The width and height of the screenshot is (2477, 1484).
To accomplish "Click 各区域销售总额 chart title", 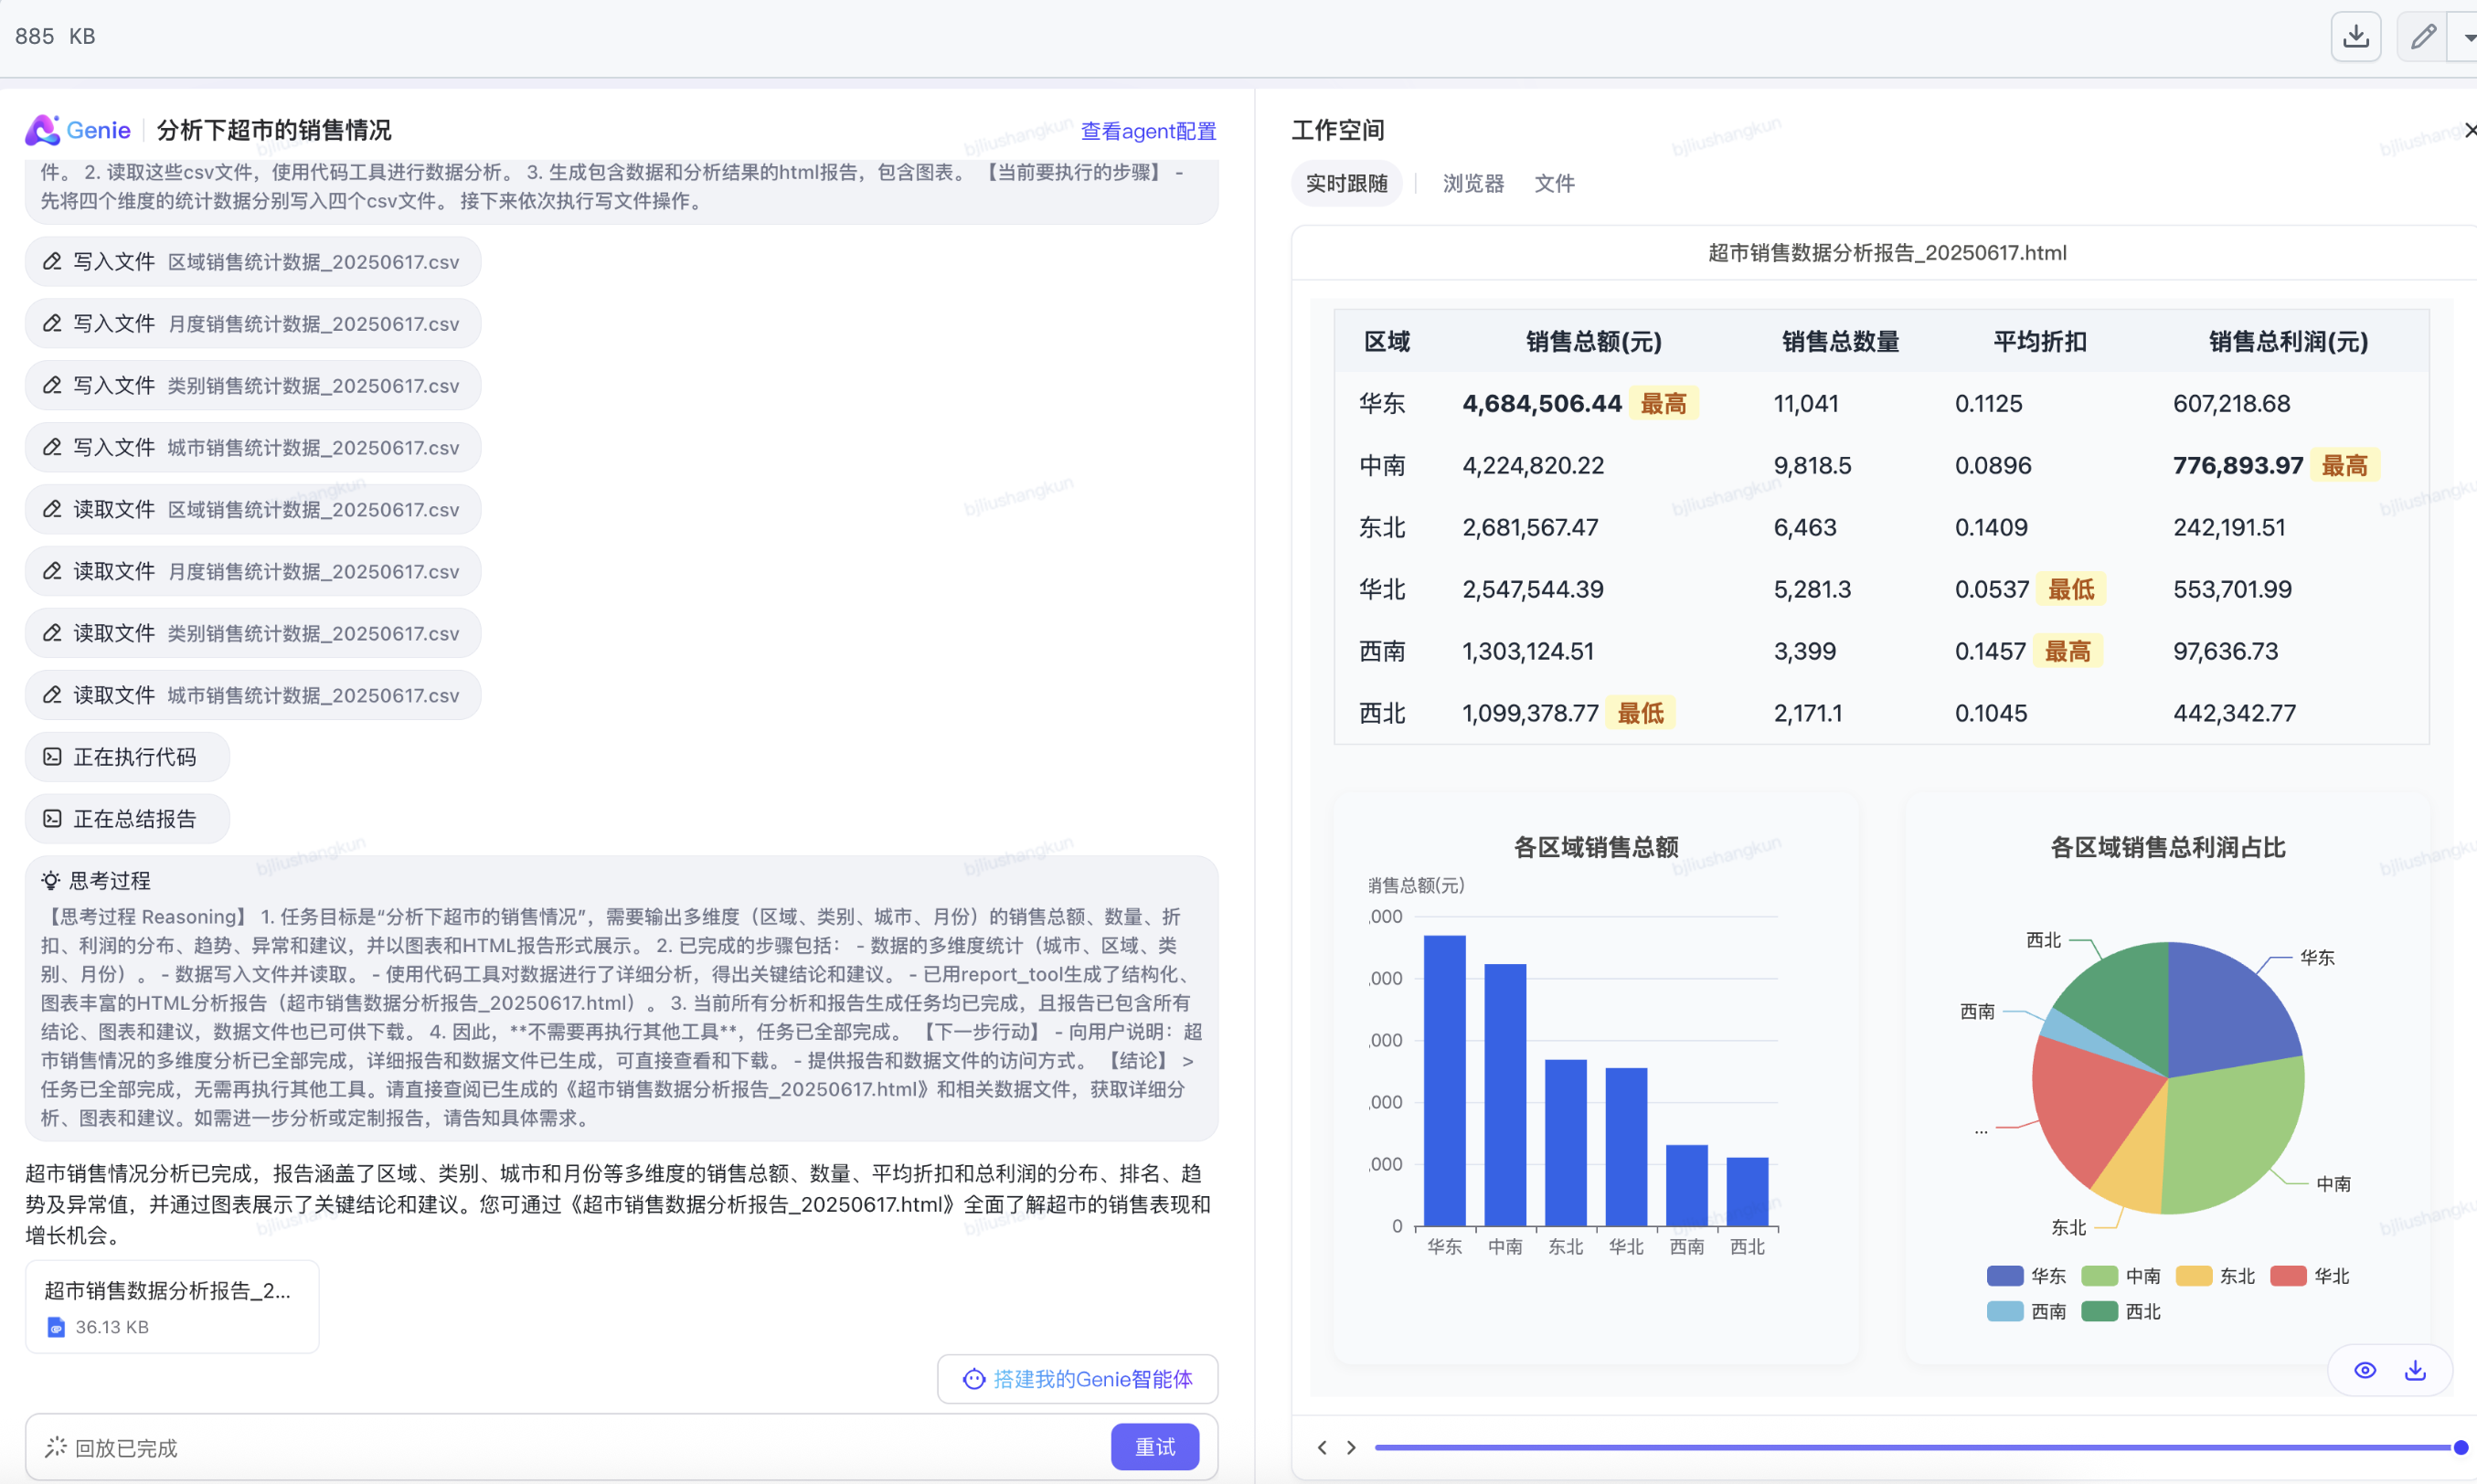I will pyautogui.click(x=1596, y=847).
